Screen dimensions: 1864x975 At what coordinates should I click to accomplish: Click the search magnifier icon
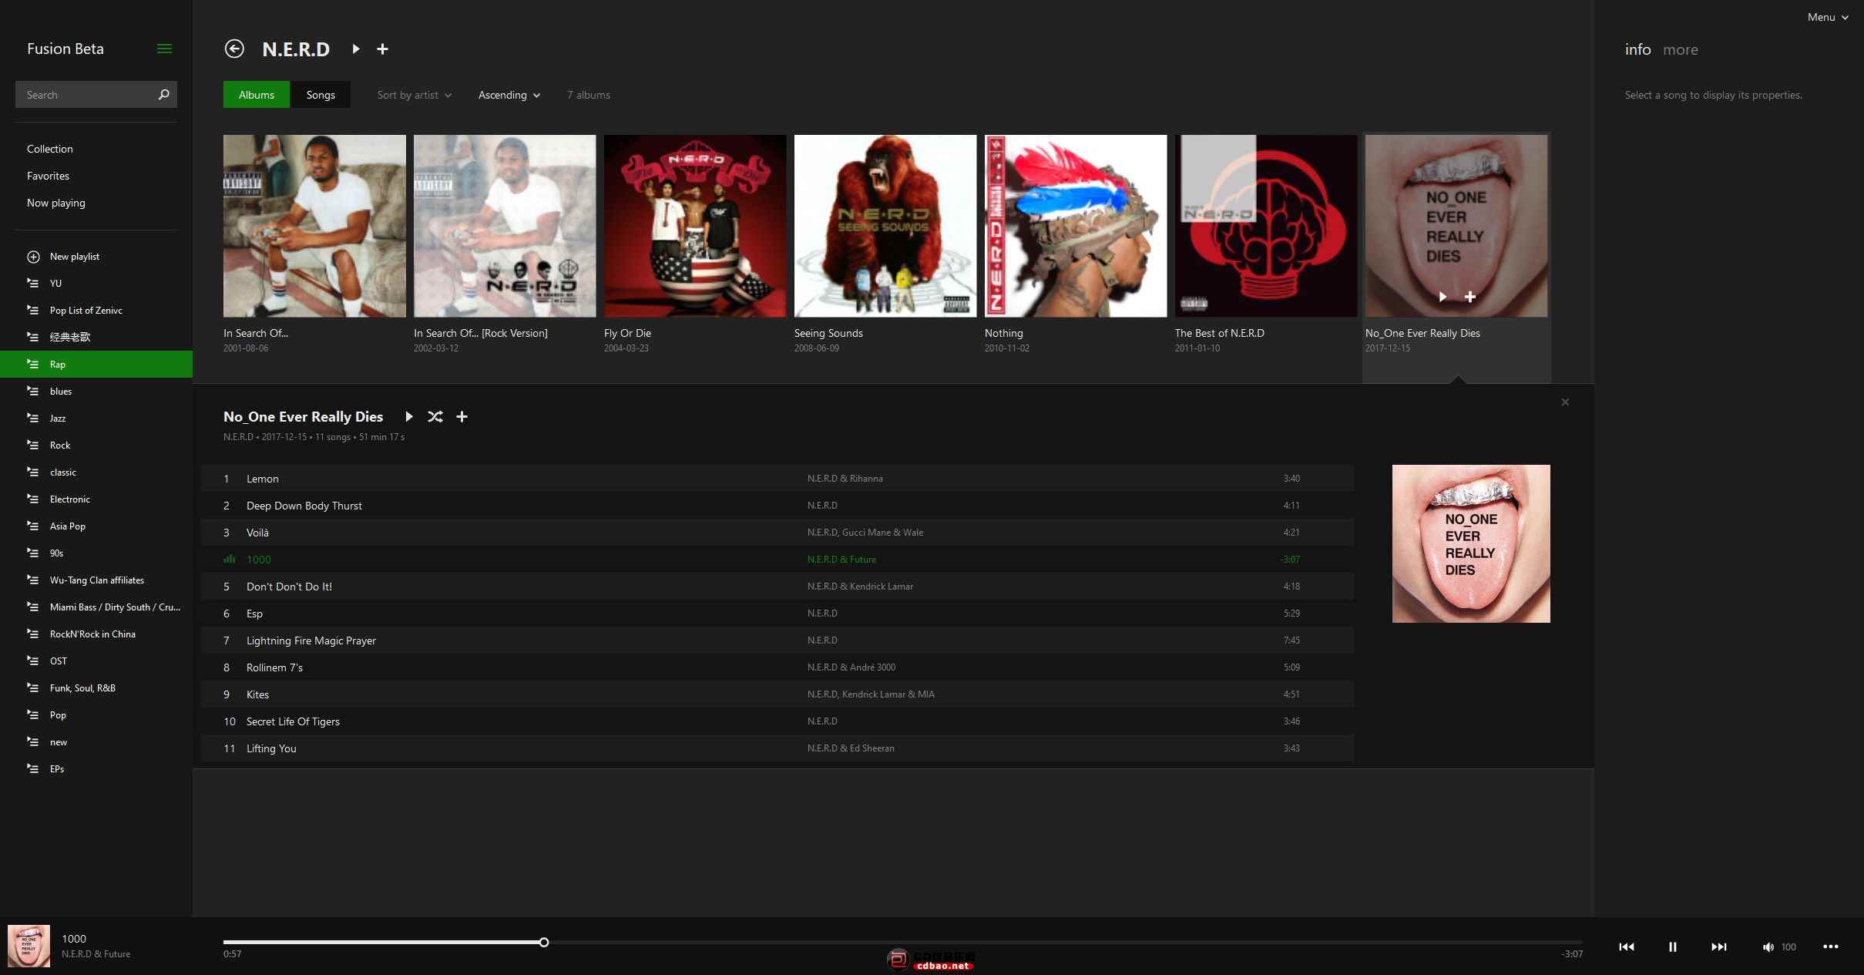[x=163, y=94]
